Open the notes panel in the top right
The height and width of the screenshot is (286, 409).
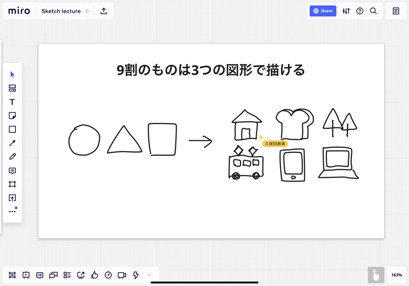pyautogui.click(x=396, y=11)
